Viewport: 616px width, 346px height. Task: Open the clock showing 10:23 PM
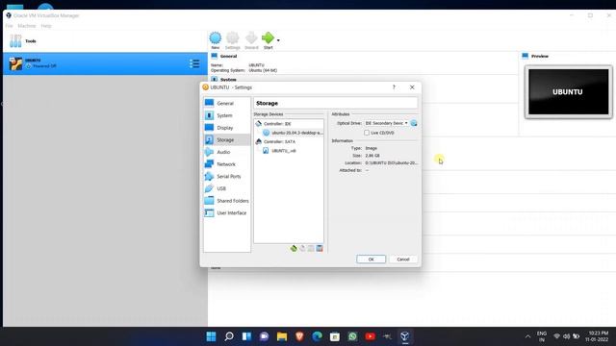(598, 336)
